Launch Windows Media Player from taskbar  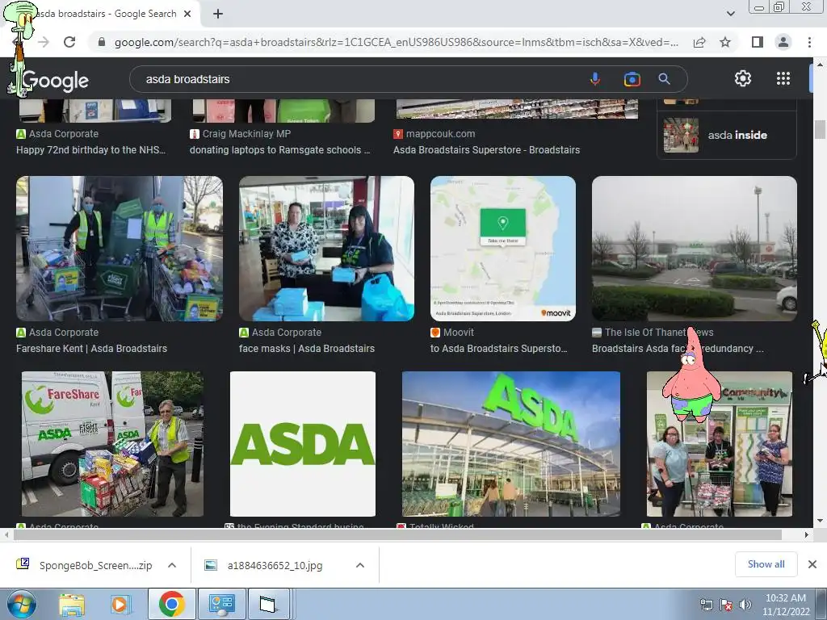120,604
